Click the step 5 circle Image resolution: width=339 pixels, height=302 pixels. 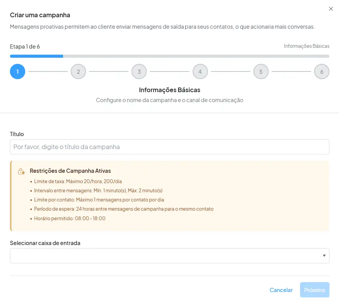[261, 71]
